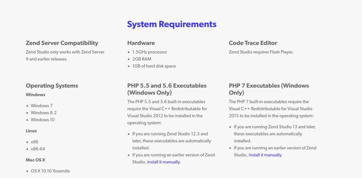Viewport: 362px width, 178px height.
Task: Click the Zend Studio 13 and later bullet
Action: click(275, 134)
